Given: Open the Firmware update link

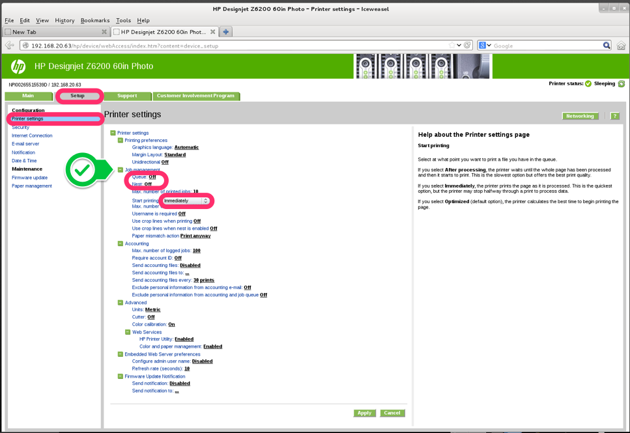Looking at the screenshot, I should click(29, 177).
